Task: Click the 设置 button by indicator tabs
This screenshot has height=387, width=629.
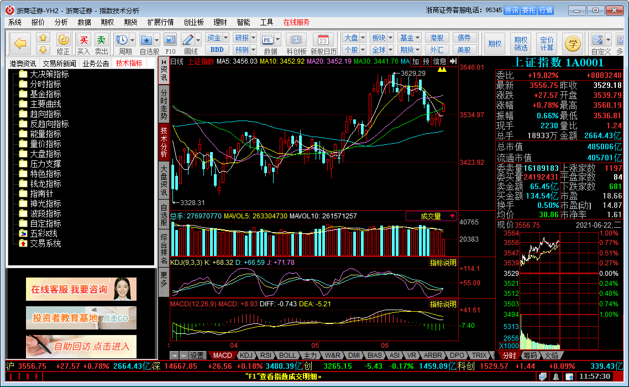Action: coord(197,355)
